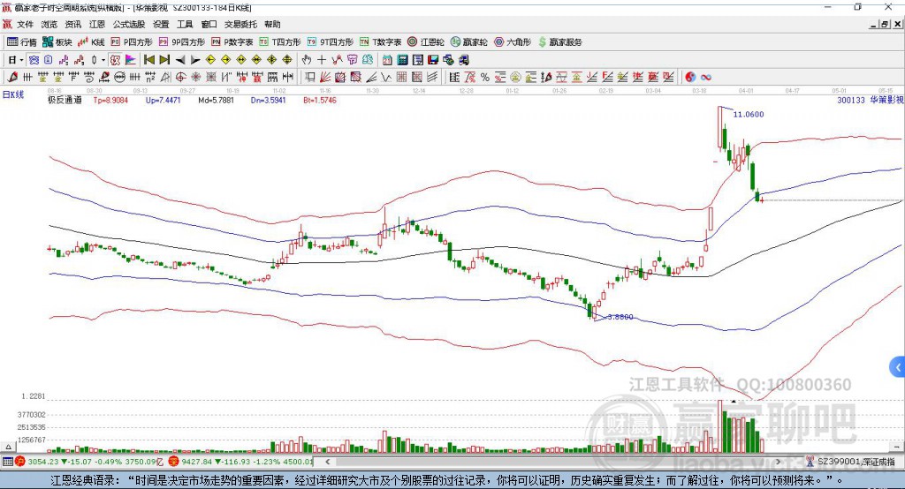The image size is (905, 489).
Task: Click the red-blue yin-yang icon
Action: pos(690,78)
